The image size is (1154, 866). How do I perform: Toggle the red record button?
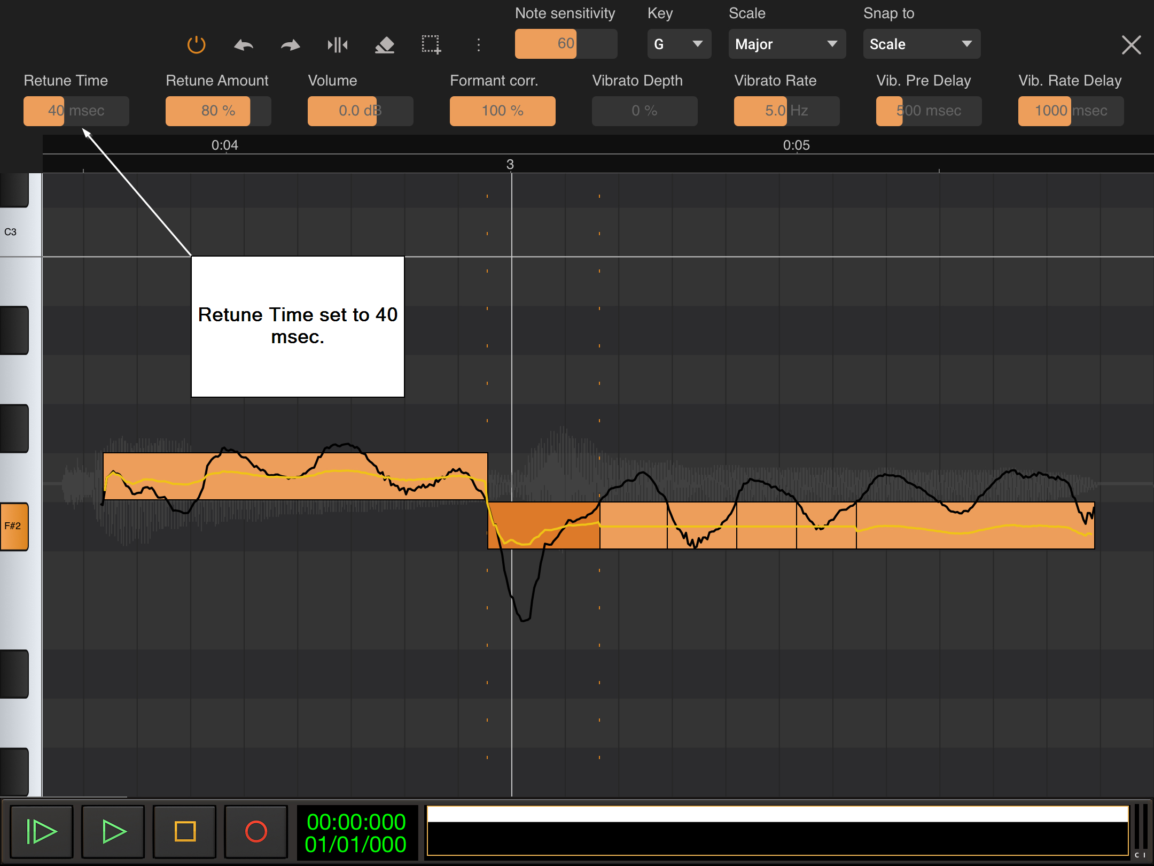click(x=256, y=831)
